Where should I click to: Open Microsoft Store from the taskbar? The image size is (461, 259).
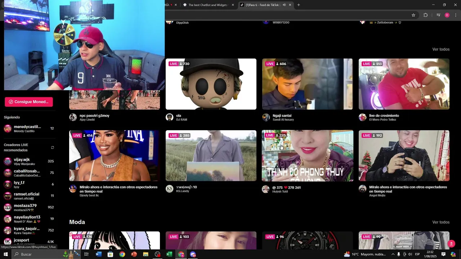pyautogui.click(x=110, y=254)
